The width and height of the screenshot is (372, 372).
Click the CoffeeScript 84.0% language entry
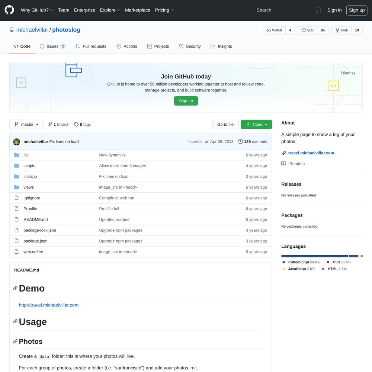pos(301,262)
